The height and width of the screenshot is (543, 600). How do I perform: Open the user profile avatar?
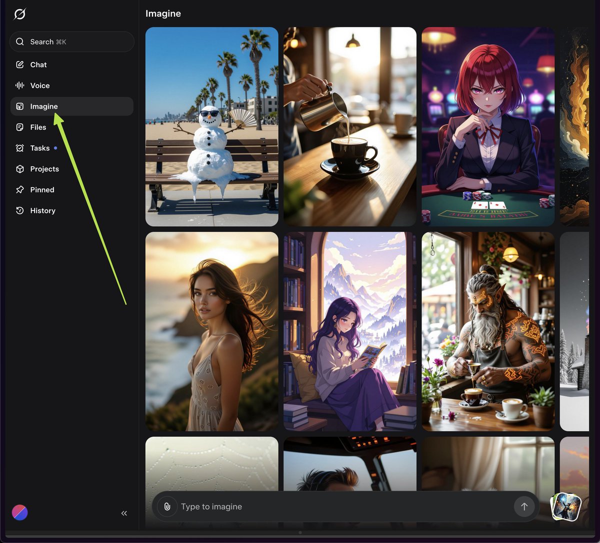coord(20,512)
